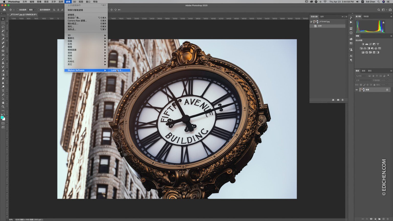Toggle visibility of 背景 layer
This screenshot has width=393, height=221.
tap(357, 90)
